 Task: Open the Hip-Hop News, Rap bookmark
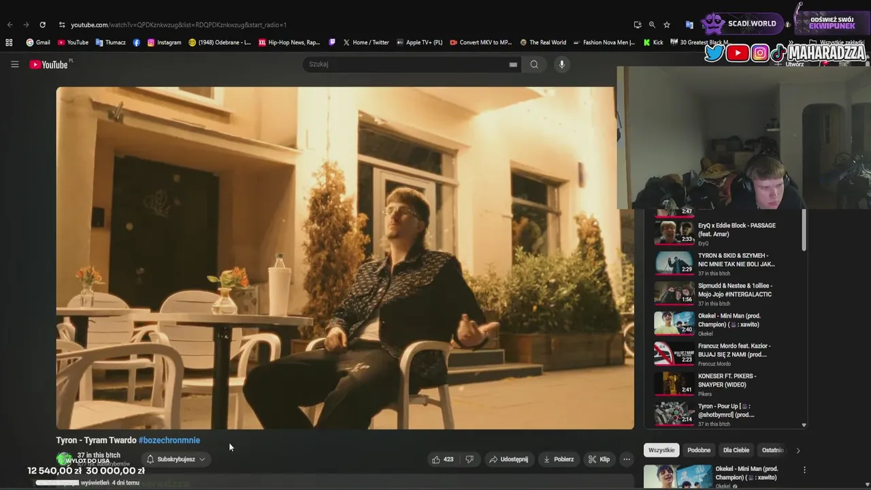[x=289, y=42]
